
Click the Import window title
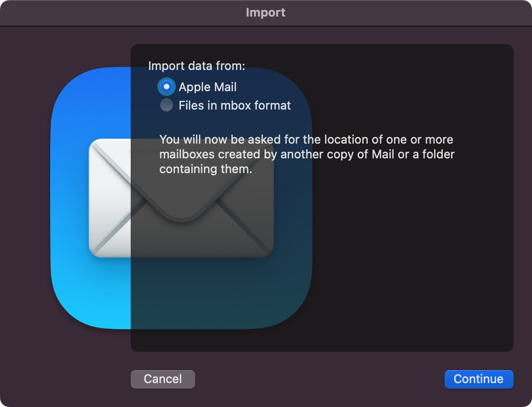click(x=266, y=12)
